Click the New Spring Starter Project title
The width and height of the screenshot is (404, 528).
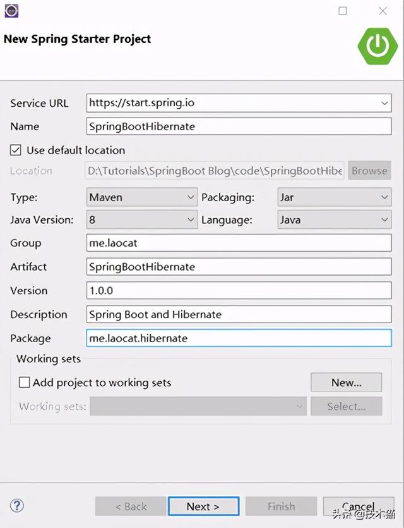click(77, 39)
